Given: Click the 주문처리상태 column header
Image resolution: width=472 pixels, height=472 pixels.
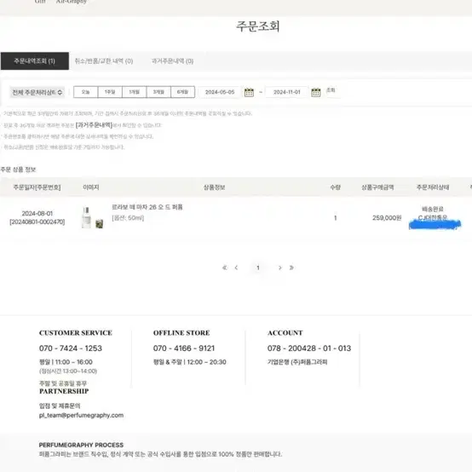Looking at the screenshot, I should tap(433, 187).
